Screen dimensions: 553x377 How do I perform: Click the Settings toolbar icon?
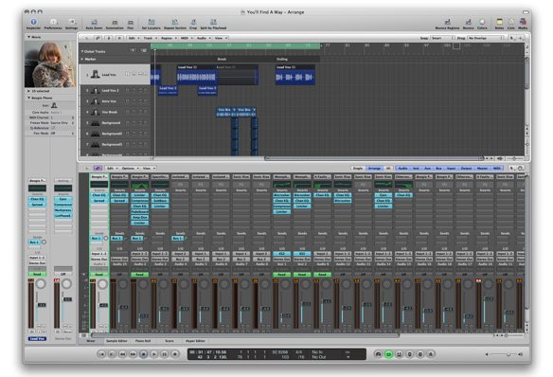click(71, 24)
